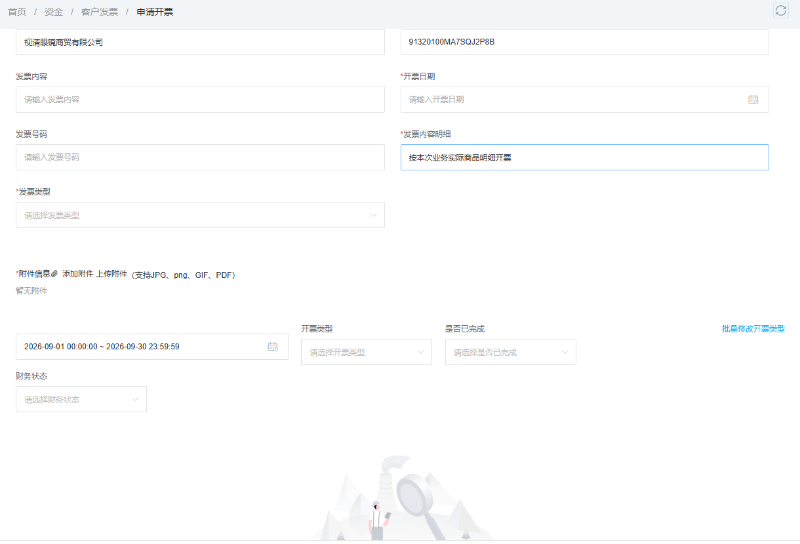Open the 财务状态 dropdown

81,399
